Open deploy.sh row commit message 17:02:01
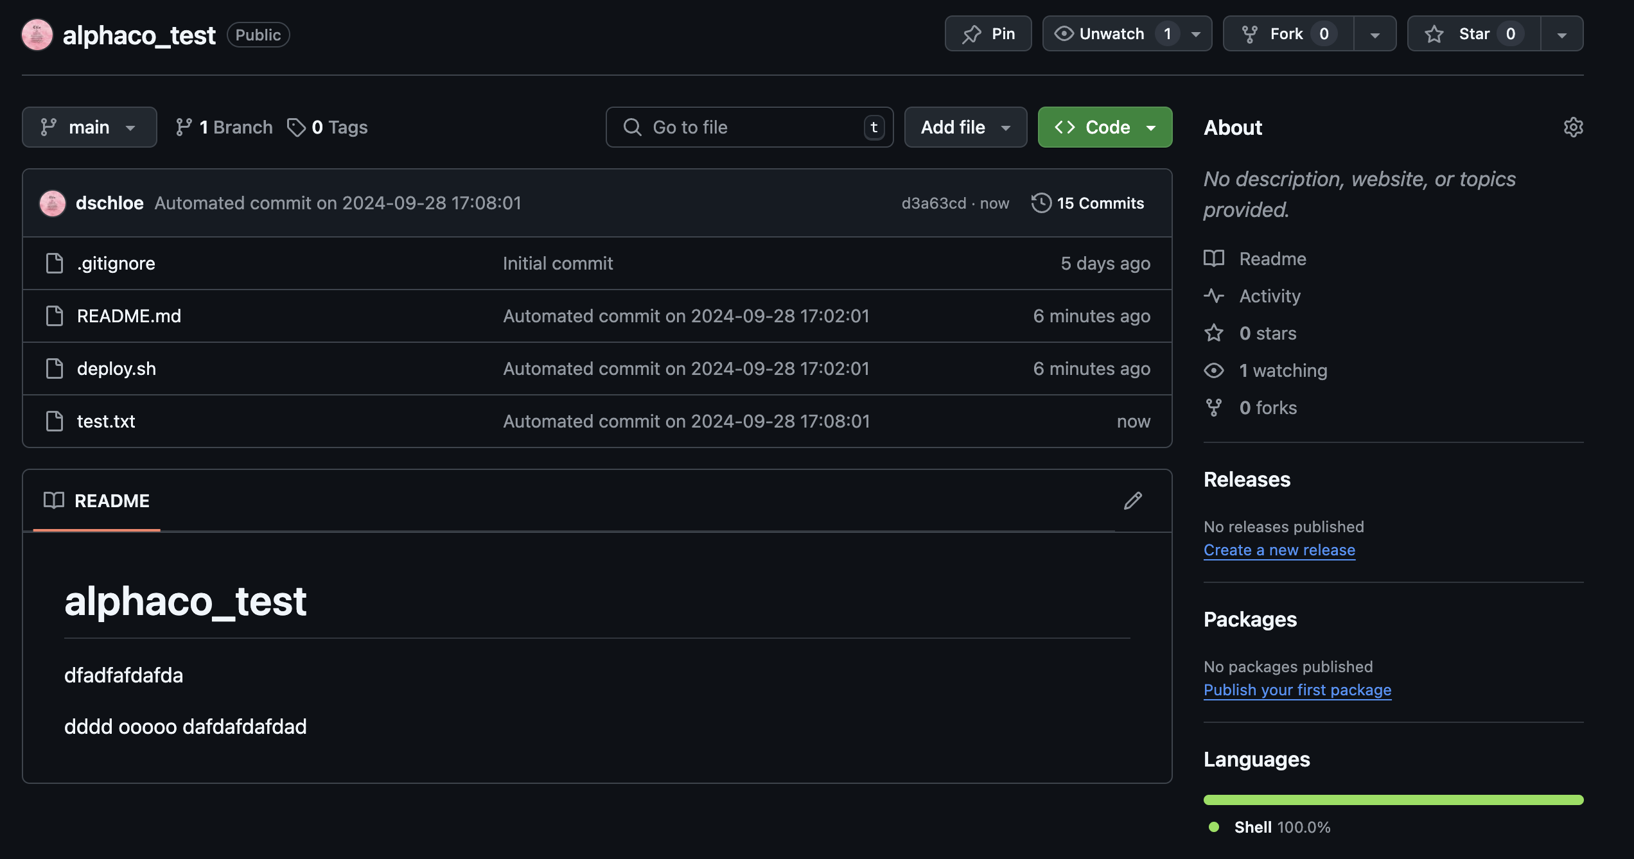The width and height of the screenshot is (1634, 859). [686, 369]
